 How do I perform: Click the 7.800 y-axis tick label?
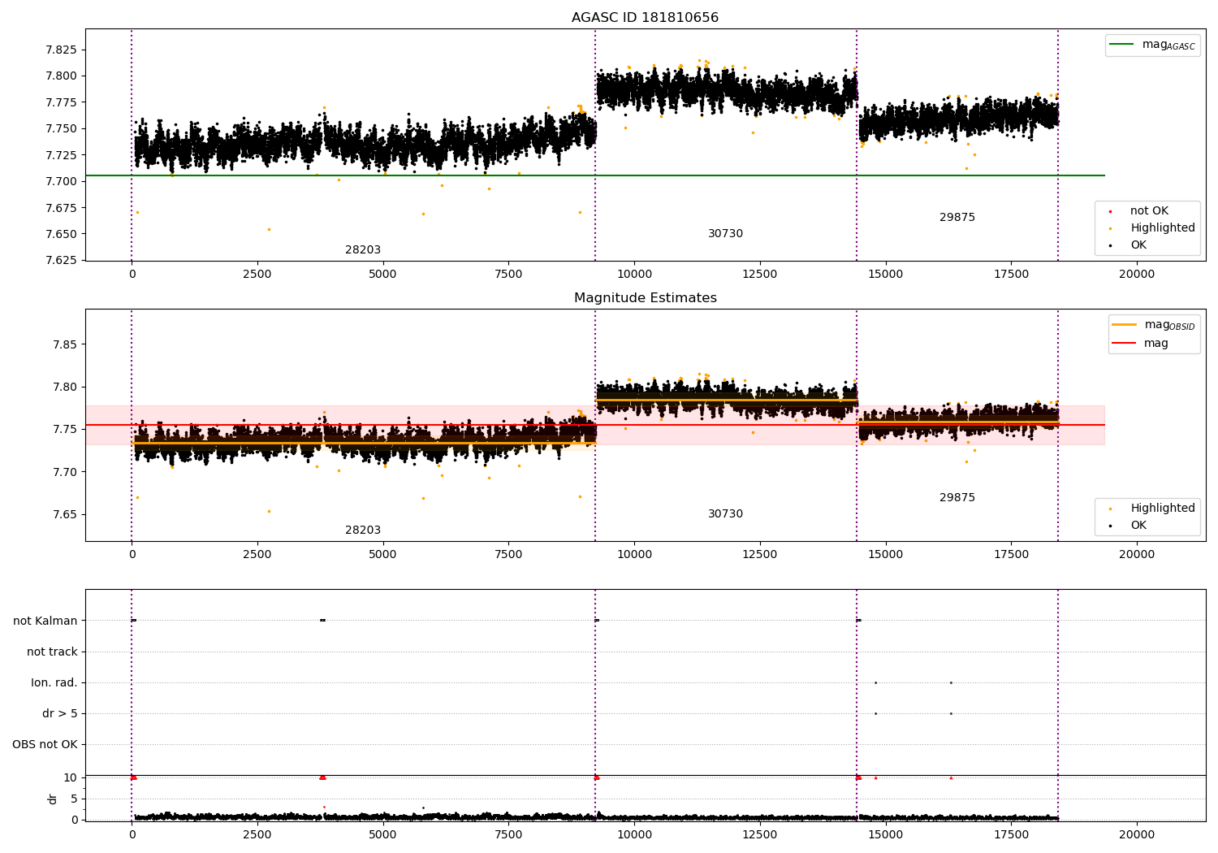61,76
